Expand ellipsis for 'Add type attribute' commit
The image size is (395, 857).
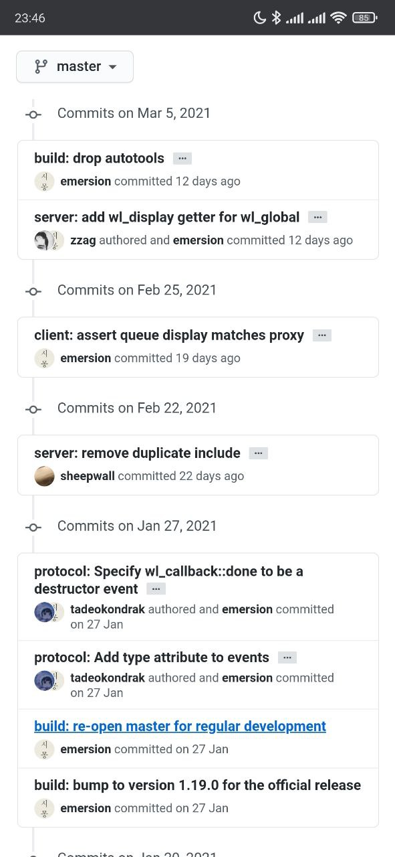pos(287,658)
